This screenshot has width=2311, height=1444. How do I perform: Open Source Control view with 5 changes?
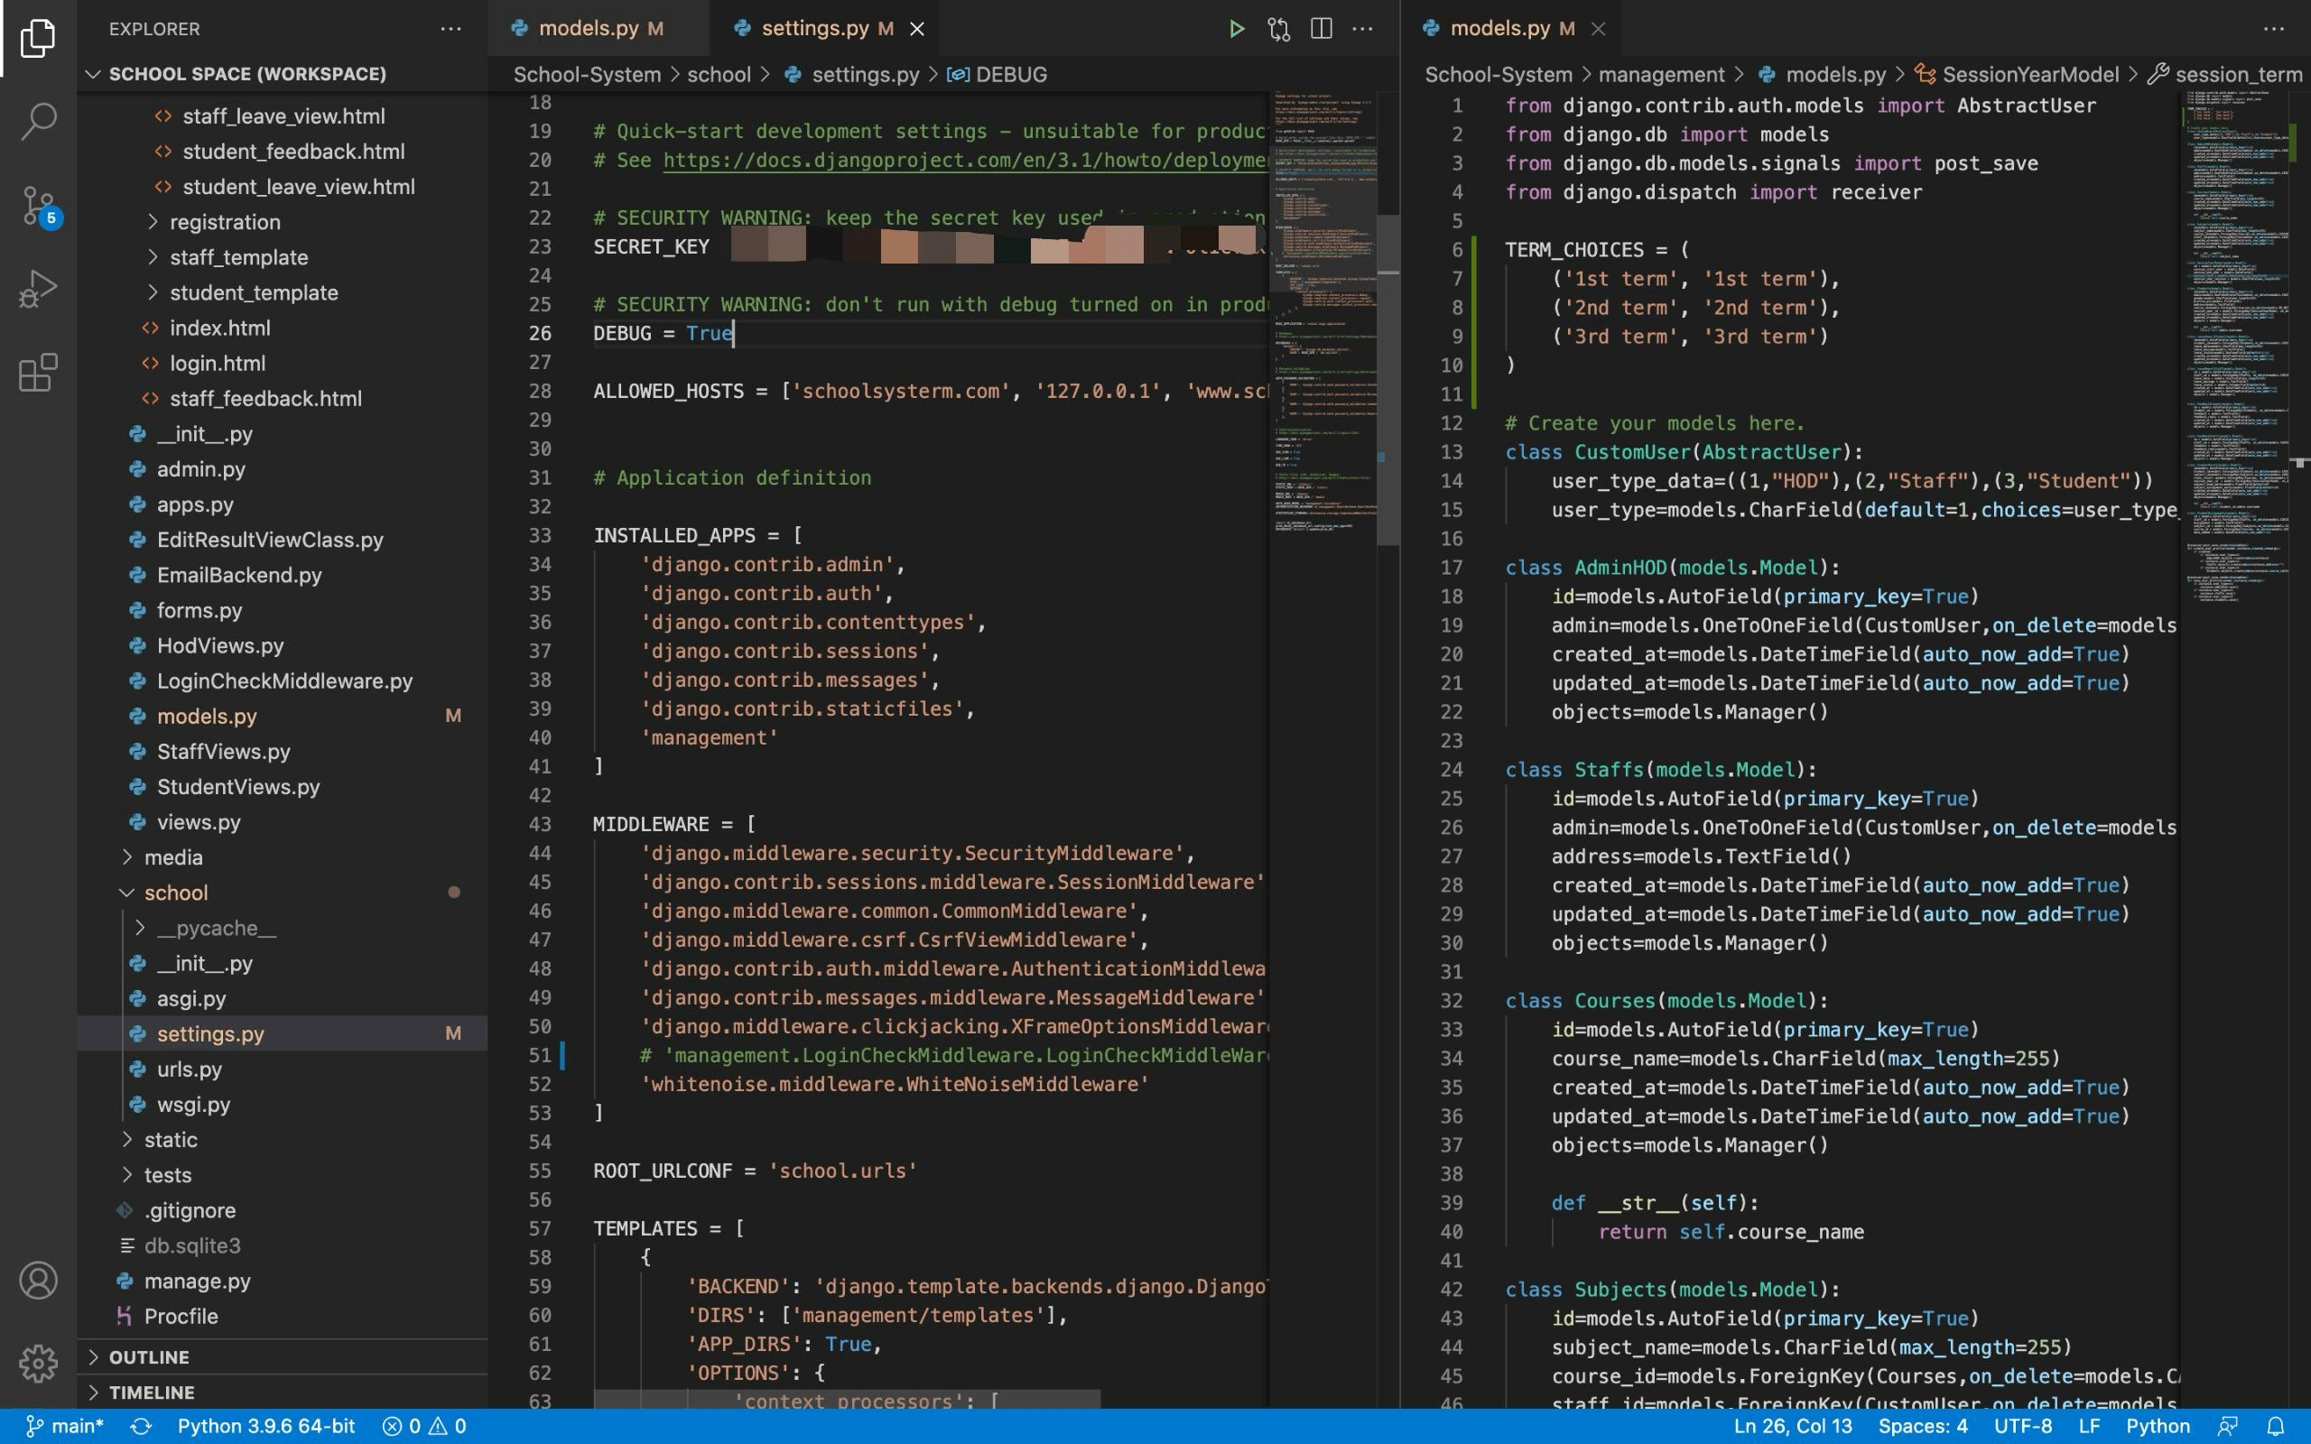coord(38,204)
